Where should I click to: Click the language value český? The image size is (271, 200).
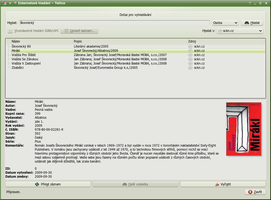(x=39, y=138)
